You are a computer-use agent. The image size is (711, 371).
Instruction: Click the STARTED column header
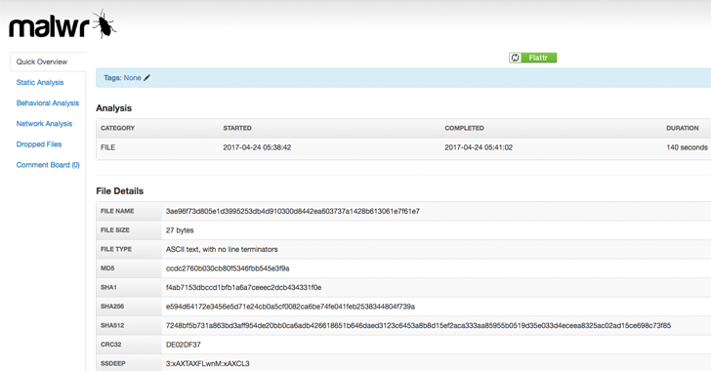(237, 128)
